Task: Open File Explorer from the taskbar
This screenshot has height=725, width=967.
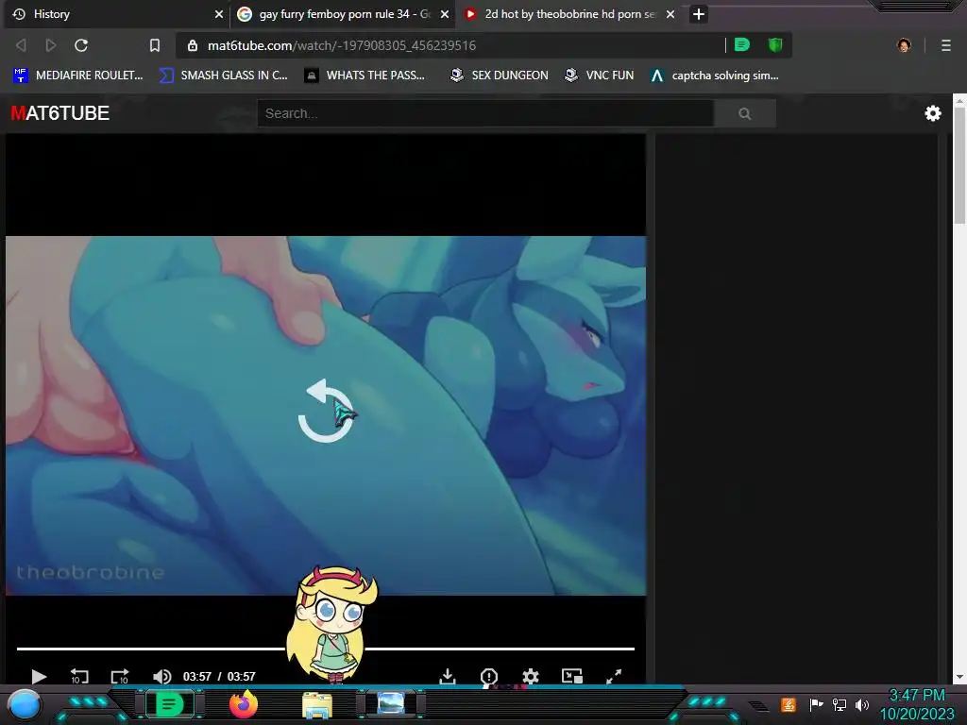Action: click(317, 704)
